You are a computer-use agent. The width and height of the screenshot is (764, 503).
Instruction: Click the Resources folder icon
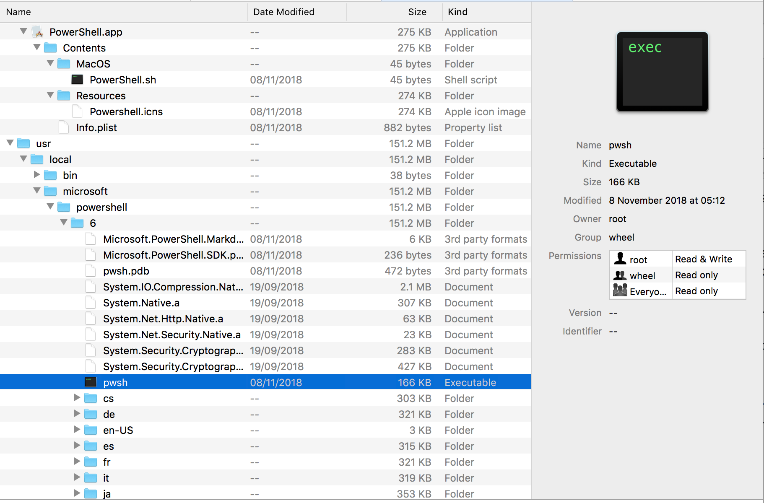point(64,96)
